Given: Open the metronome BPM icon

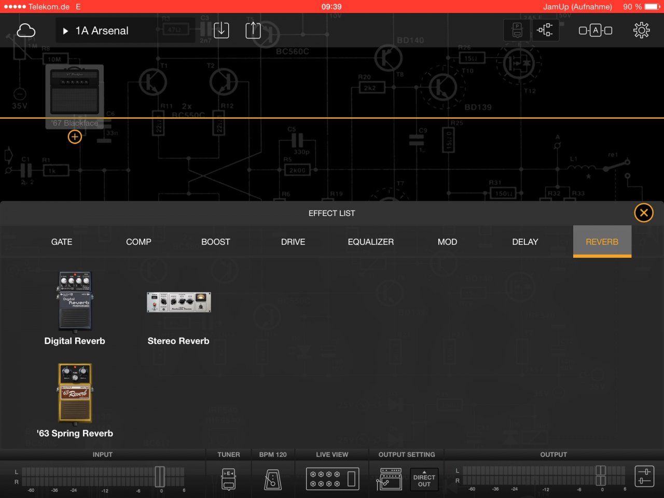Looking at the screenshot, I should (x=273, y=479).
